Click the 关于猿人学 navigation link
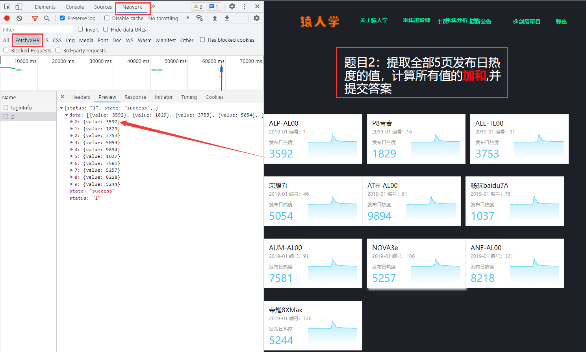The height and width of the screenshot is (352, 586). pyautogui.click(x=373, y=20)
